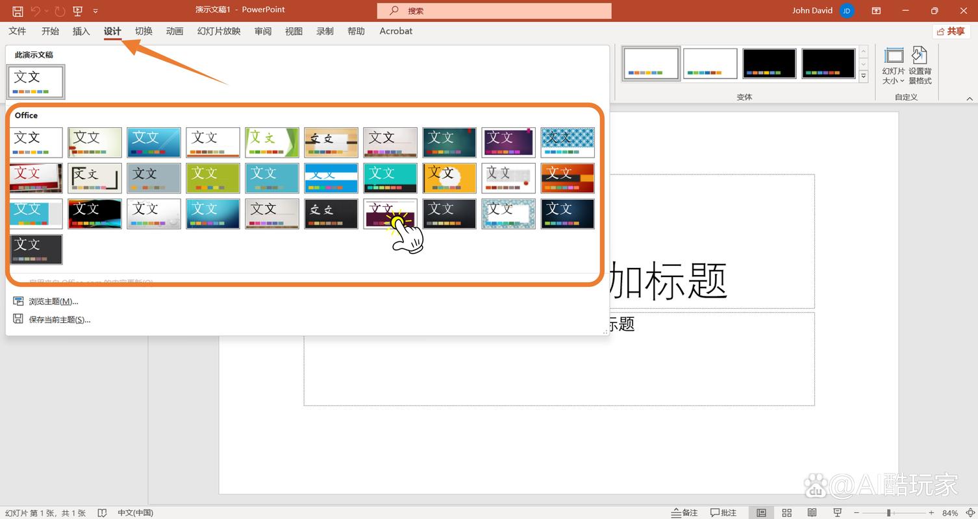Screen dimensions: 978x519
Task: Click the spell check status icon
Action: point(102,513)
